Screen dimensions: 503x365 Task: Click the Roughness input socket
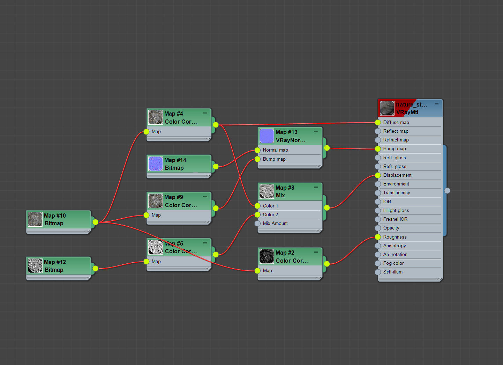[x=378, y=237]
